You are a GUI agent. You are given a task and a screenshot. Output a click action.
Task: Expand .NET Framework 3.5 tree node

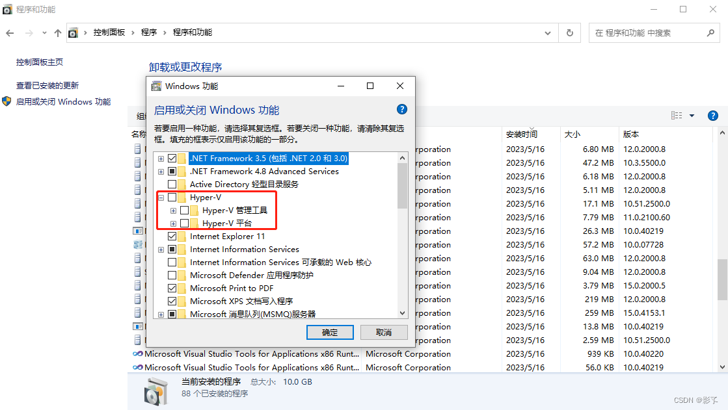tap(161, 159)
